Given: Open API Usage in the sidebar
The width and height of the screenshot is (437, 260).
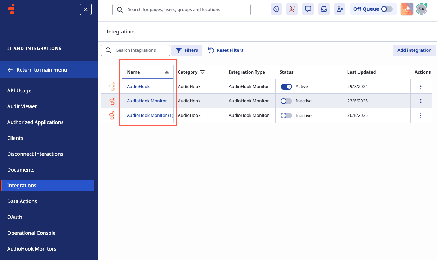Looking at the screenshot, I should [x=19, y=91].
